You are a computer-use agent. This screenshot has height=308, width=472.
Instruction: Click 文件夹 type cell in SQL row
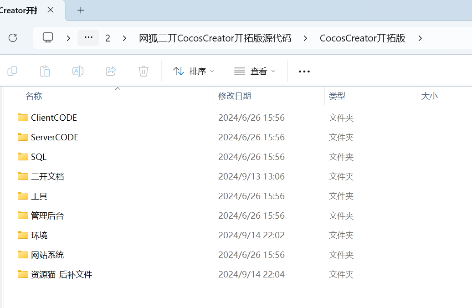tap(341, 157)
